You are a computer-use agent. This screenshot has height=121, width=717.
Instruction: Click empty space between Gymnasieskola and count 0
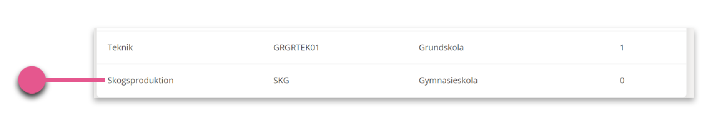pos(548,80)
